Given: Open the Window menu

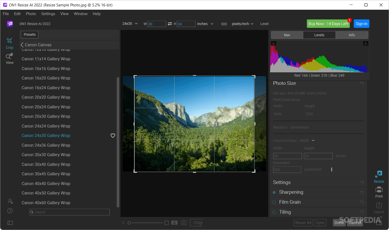Looking at the screenshot, I should [81, 14].
